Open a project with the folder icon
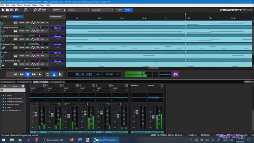Viewport: 254px width, 143px height. coord(7,10)
